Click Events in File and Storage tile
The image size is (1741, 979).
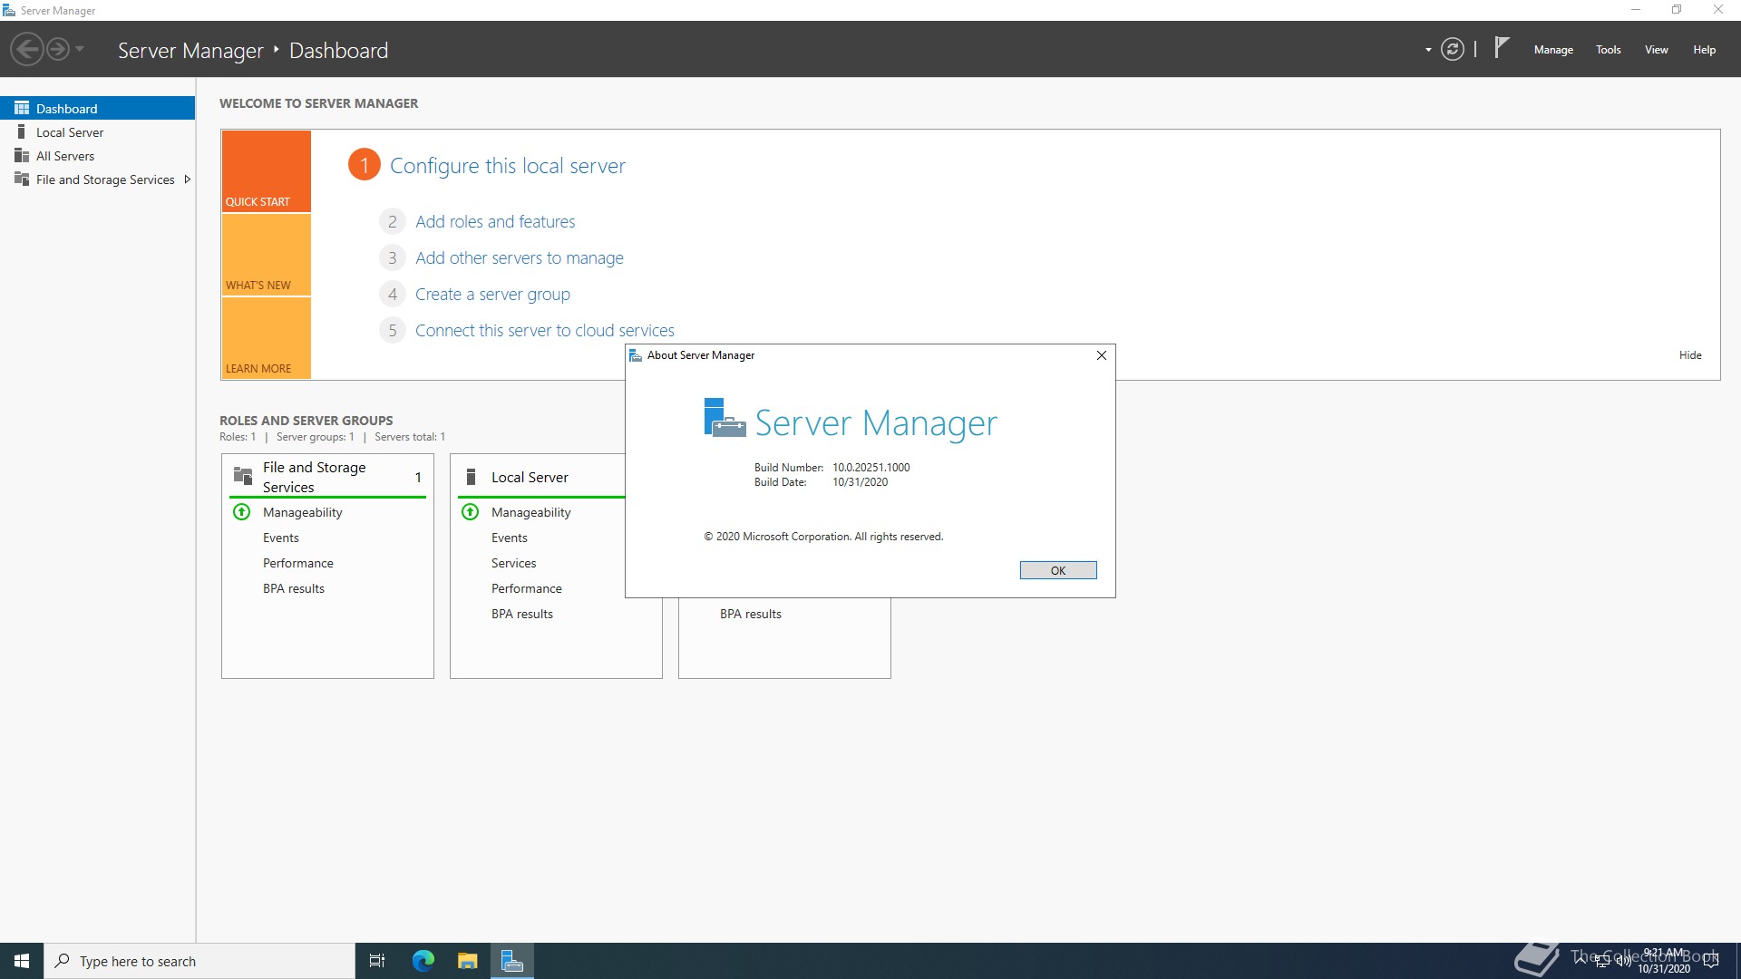281,538
